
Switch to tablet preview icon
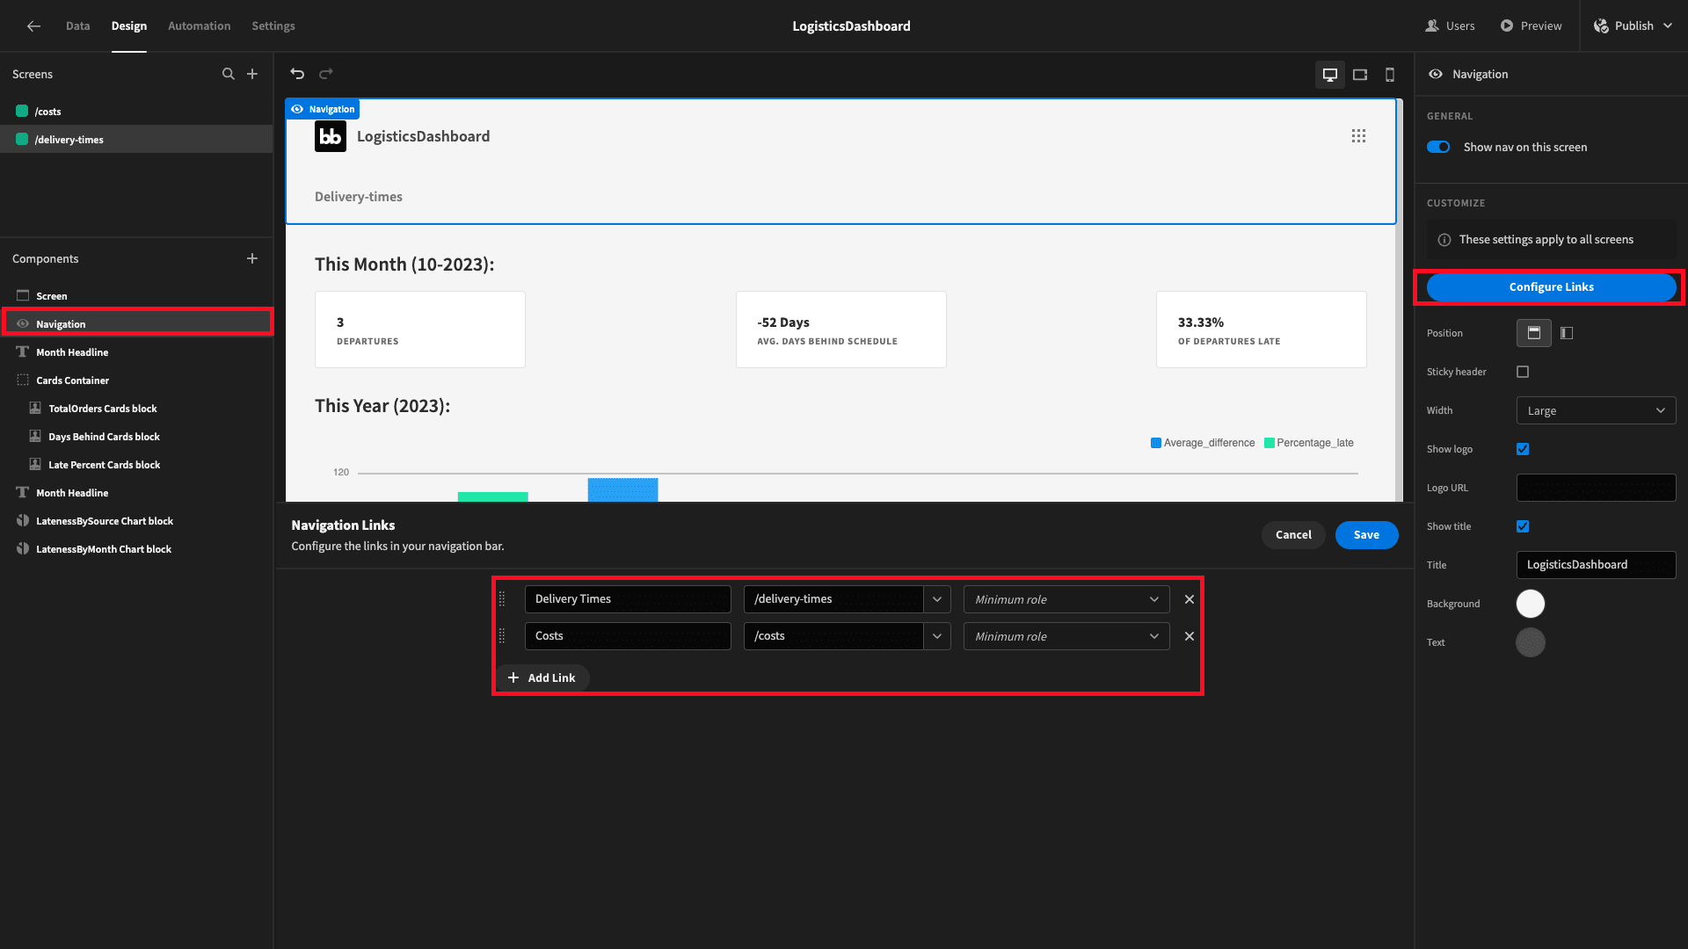[x=1360, y=75]
